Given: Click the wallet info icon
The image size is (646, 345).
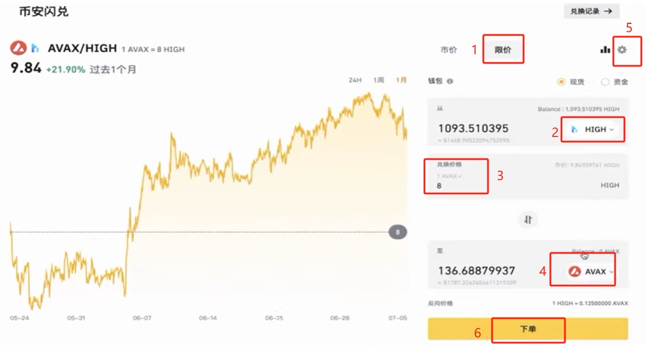Looking at the screenshot, I should pyautogui.click(x=450, y=82).
